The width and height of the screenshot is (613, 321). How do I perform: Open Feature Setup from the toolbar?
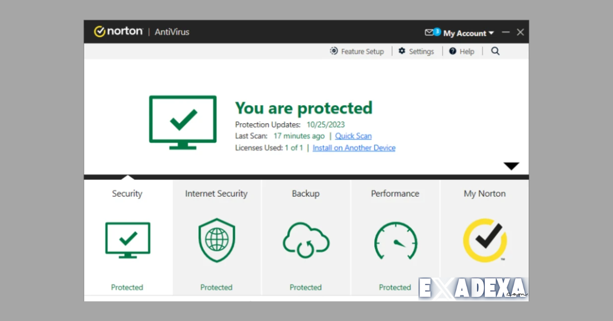click(x=357, y=51)
